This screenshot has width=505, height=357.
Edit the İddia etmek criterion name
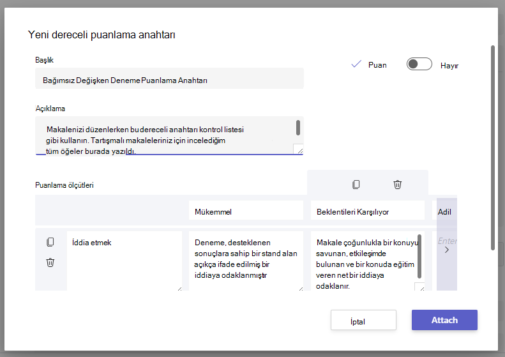(124, 261)
